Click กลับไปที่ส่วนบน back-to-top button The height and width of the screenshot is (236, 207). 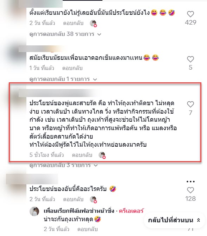pos(174,220)
